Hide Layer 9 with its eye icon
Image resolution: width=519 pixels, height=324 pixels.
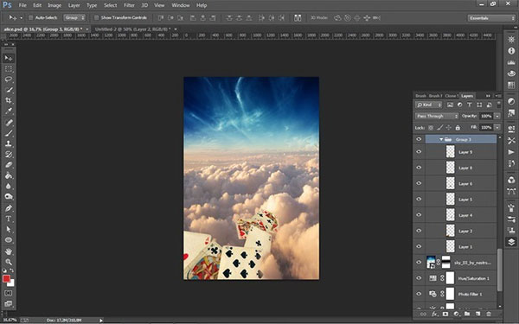coord(419,152)
